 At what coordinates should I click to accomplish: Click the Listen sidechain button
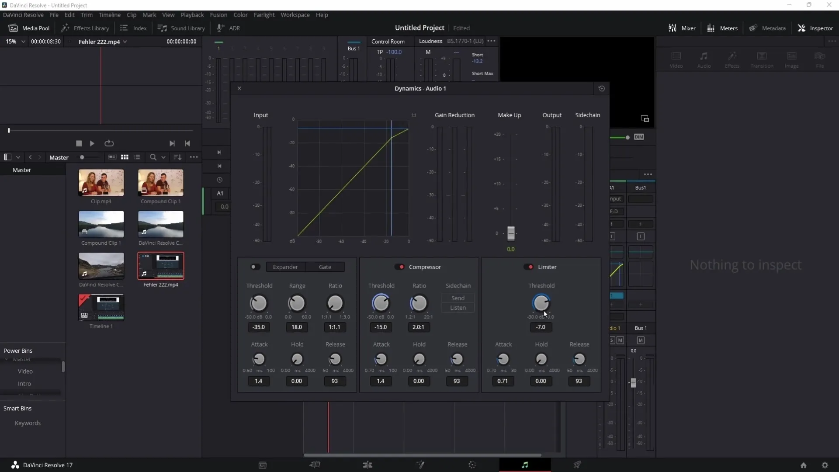(459, 308)
